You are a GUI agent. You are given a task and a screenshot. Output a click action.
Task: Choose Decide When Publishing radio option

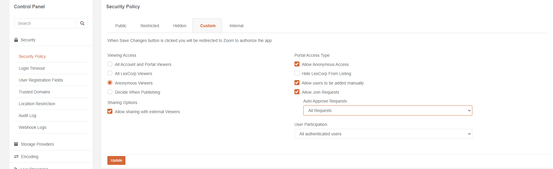point(110,92)
